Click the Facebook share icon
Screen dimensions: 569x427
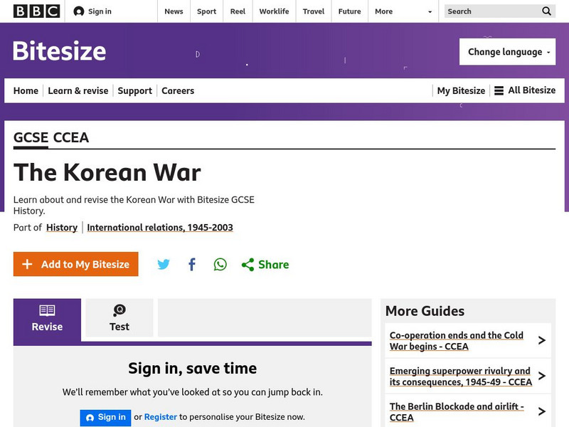(x=191, y=264)
